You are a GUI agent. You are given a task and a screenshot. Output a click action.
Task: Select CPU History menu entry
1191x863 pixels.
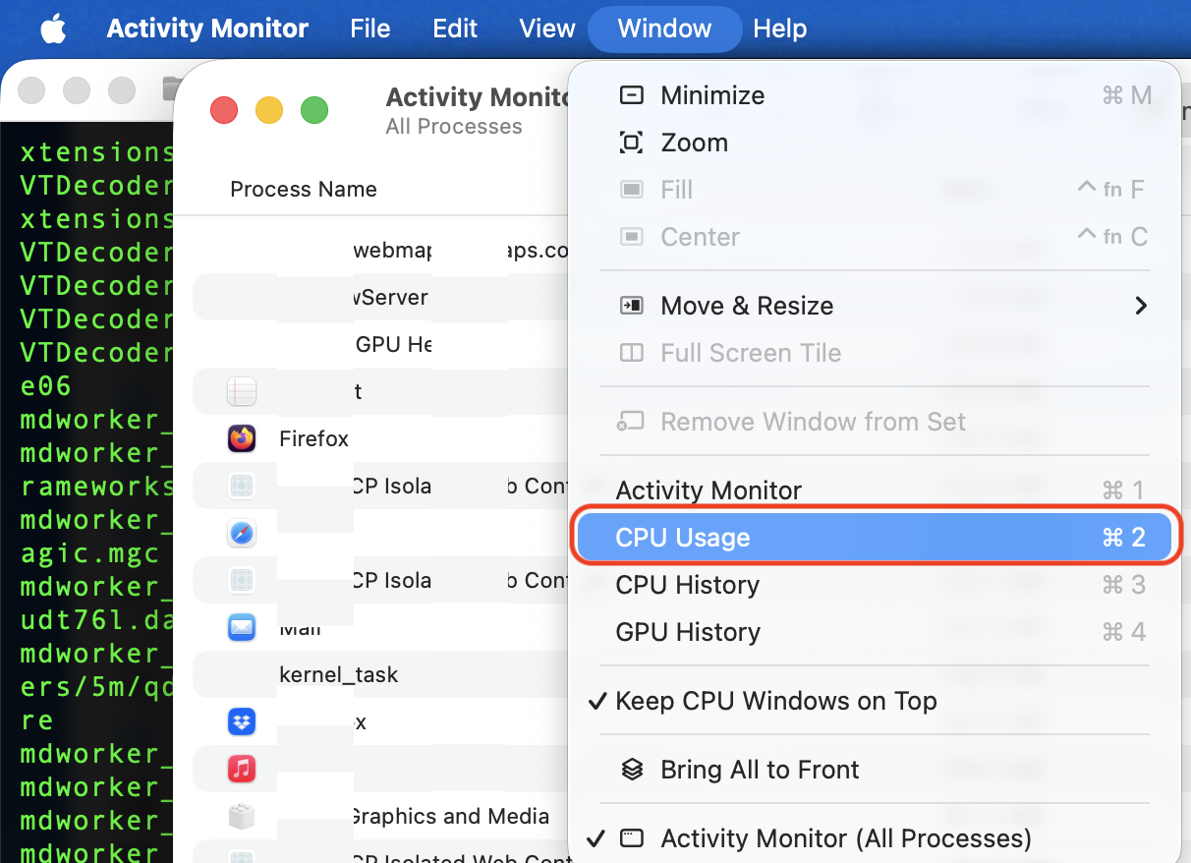688,585
